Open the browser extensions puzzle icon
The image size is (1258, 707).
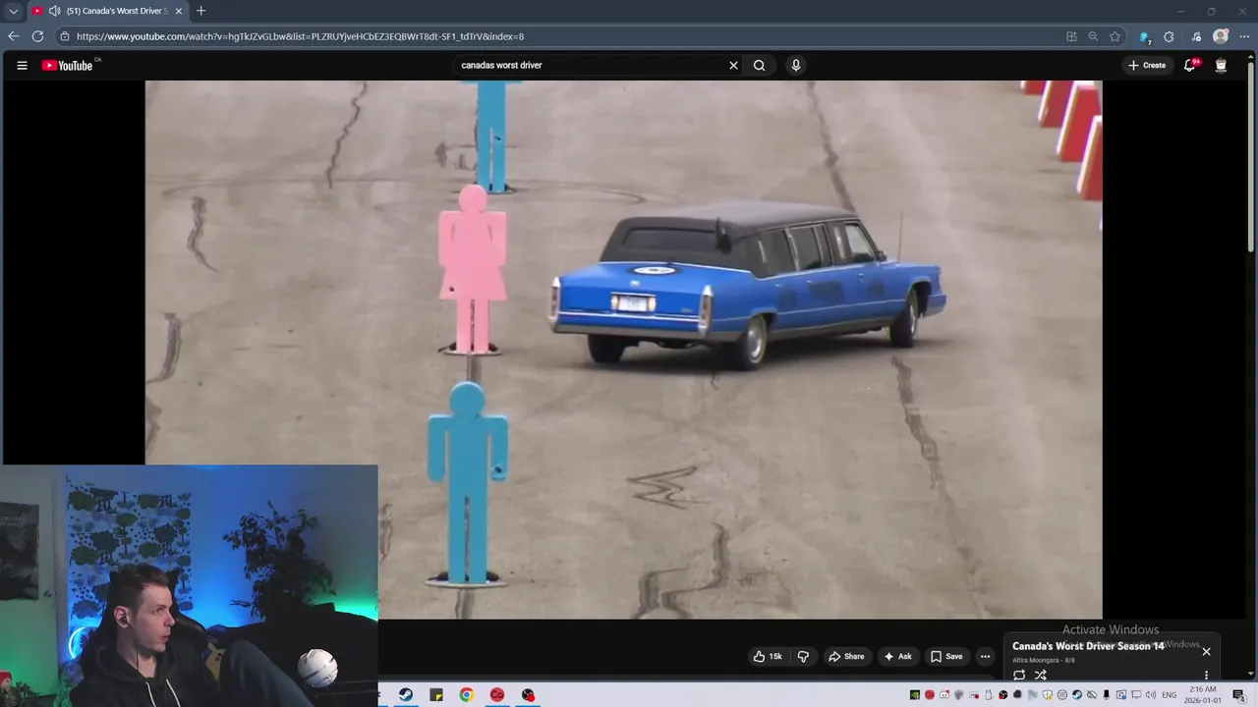(x=1169, y=36)
